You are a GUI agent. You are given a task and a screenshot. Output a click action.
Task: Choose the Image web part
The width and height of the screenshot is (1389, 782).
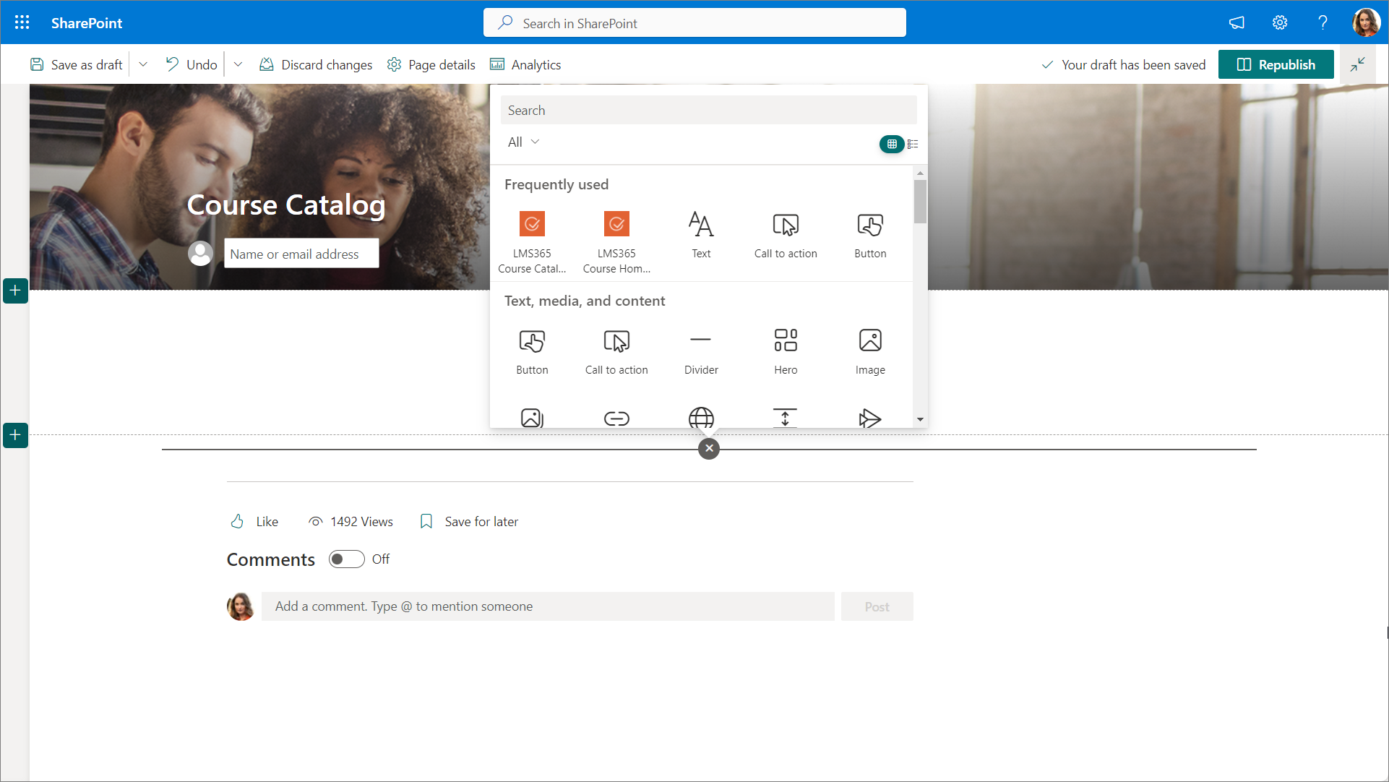pyautogui.click(x=869, y=340)
